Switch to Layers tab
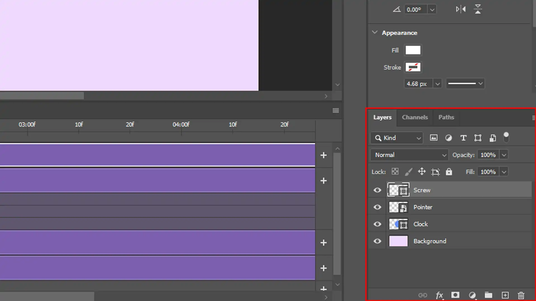 coord(382,117)
